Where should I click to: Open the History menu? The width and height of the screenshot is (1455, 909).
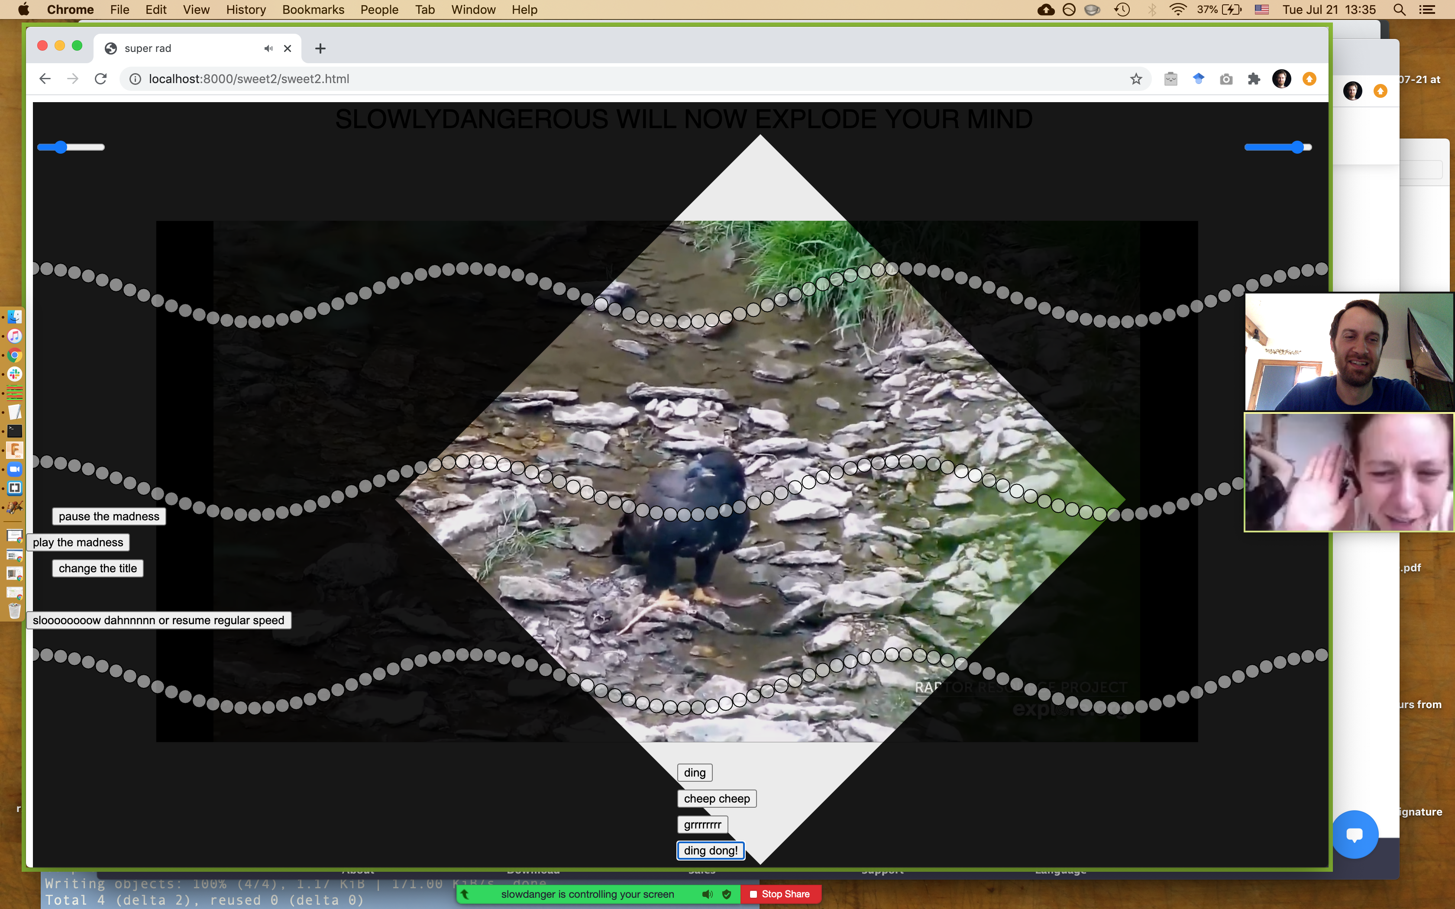coord(246,10)
